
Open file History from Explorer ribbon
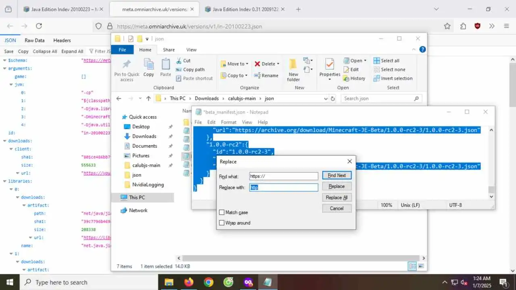click(354, 78)
